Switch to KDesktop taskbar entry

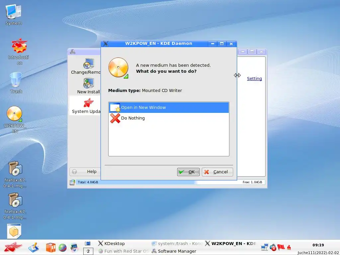click(x=112, y=243)
